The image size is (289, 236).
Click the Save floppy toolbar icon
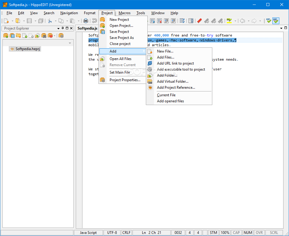click(29, 21)
